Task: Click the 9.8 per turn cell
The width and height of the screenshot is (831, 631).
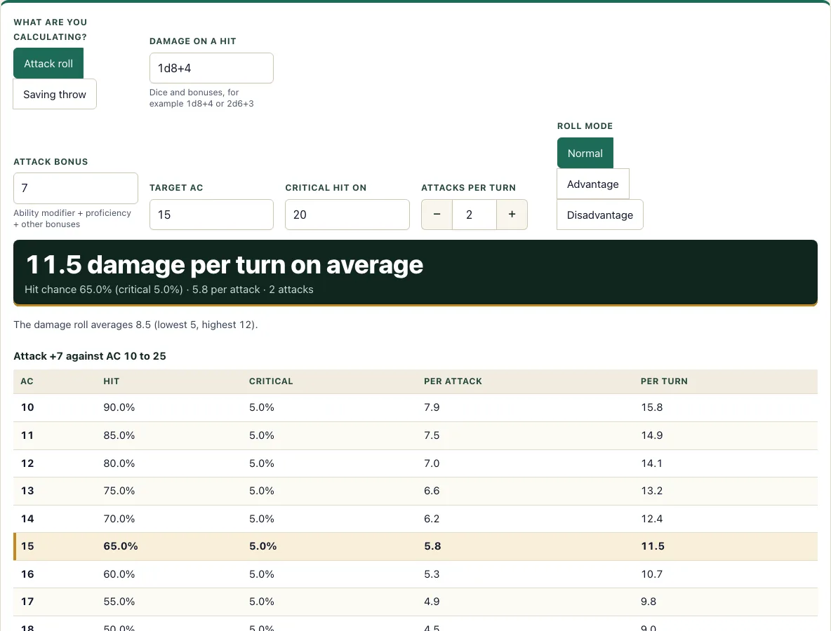Action: coord(649,602)
